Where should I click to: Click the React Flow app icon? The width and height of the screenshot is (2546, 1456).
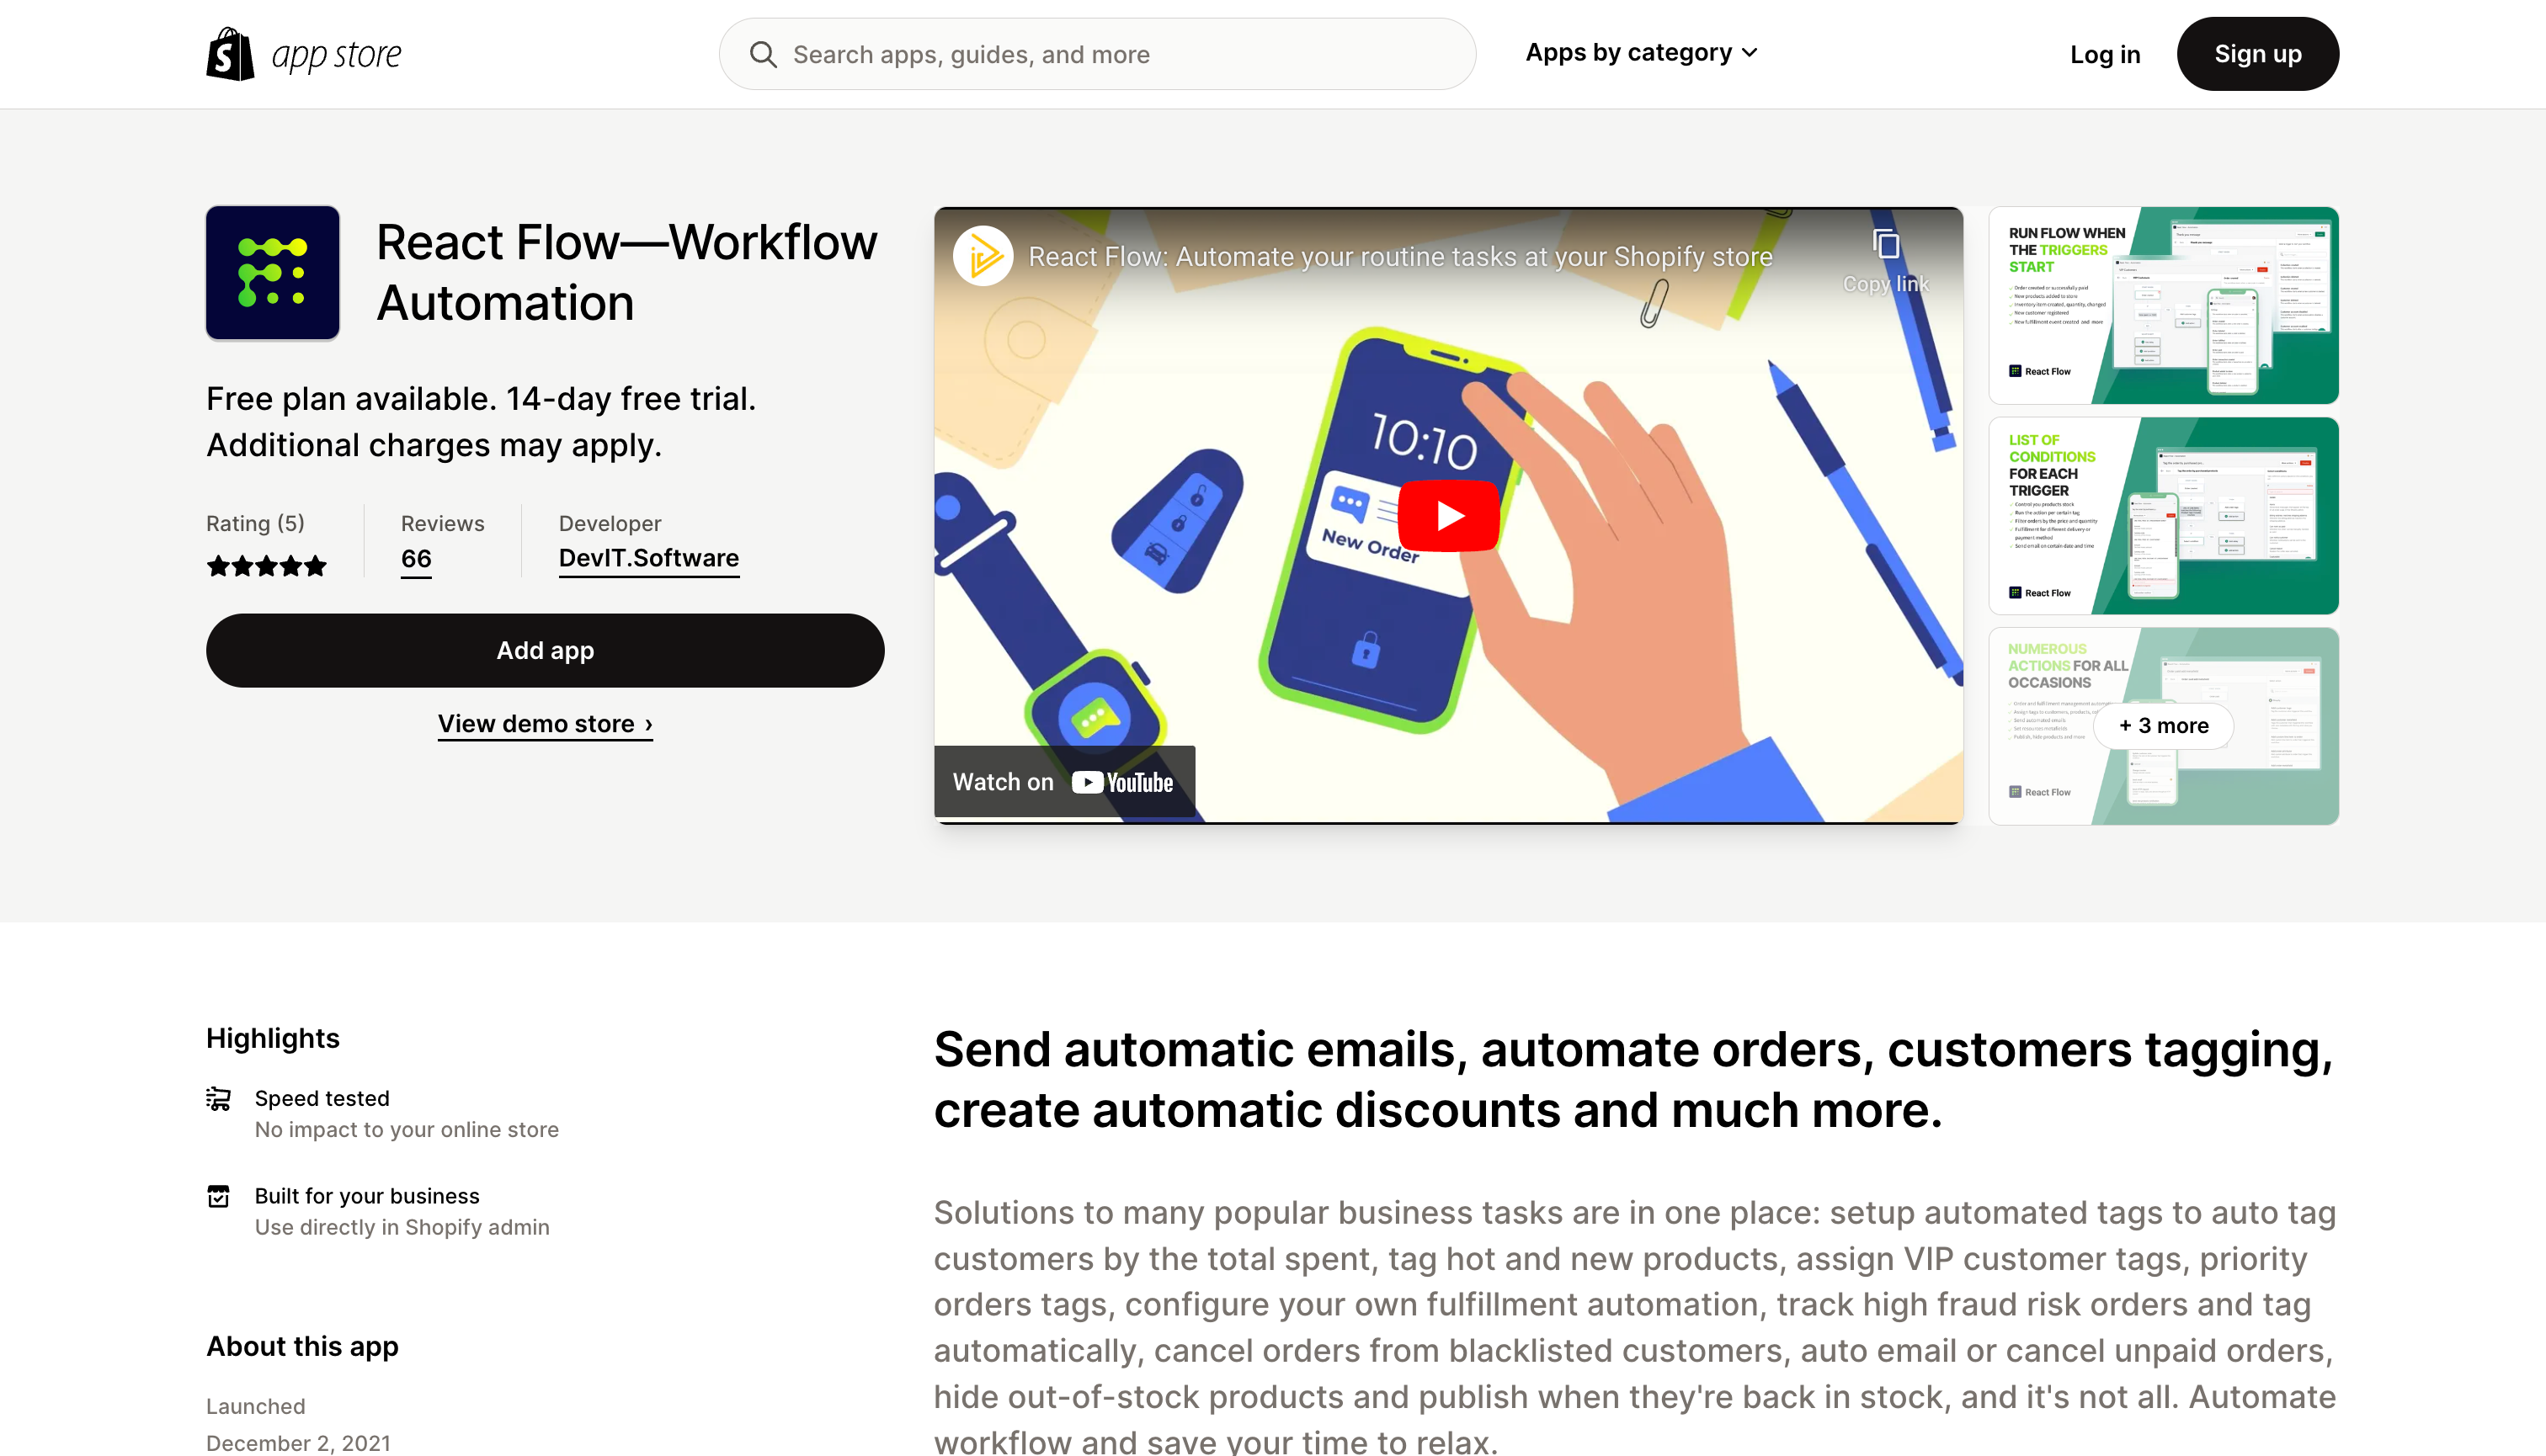tap(273, 273)
